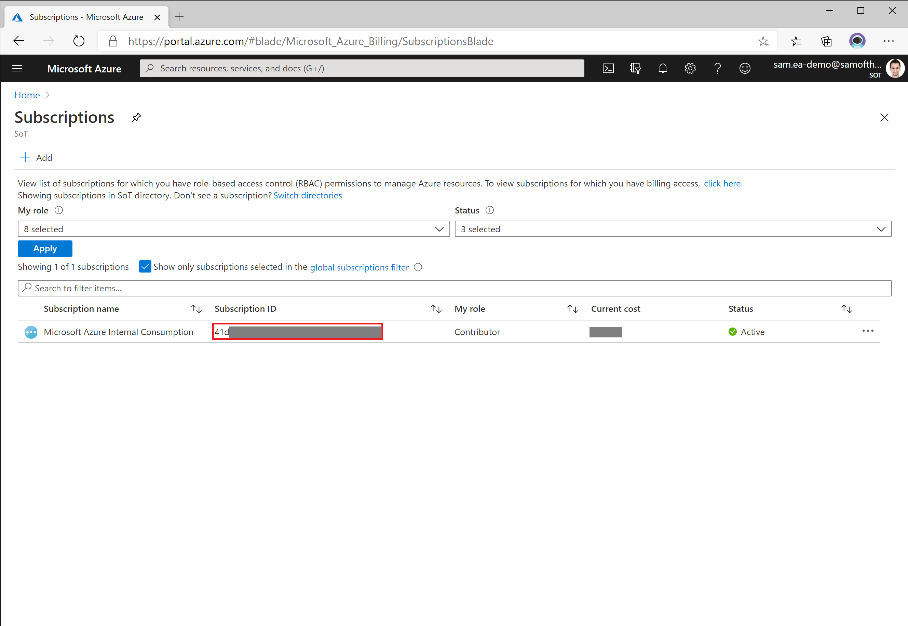The image size is (908, 626).
Task: Send feedback with the smiley icon
Action: click(745, 68)
